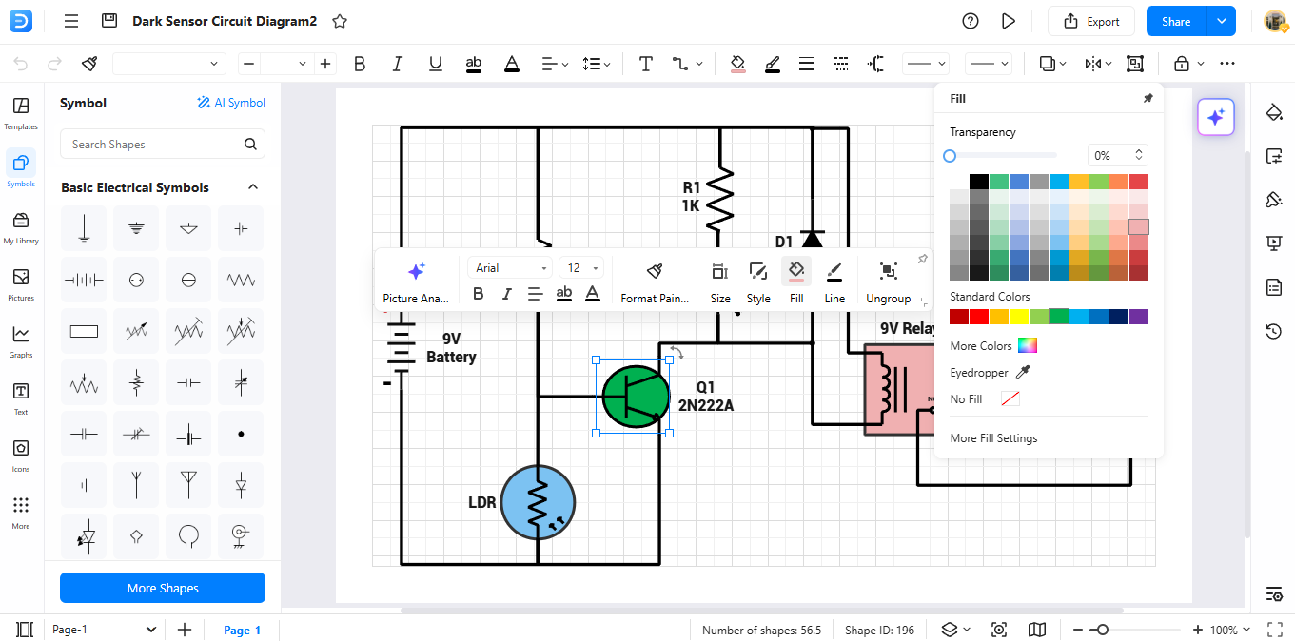This screenshot has height=641, width=1295.
Task: Click the More Shapes button
Action: (x=163, y=588)
